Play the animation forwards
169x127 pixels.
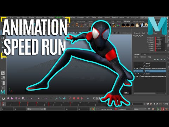coord(157,104)
